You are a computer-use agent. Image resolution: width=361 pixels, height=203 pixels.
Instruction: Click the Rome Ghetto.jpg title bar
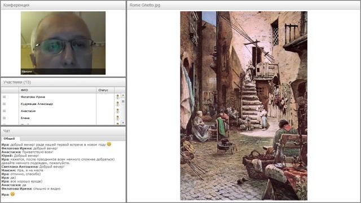(x=244, y=5)
